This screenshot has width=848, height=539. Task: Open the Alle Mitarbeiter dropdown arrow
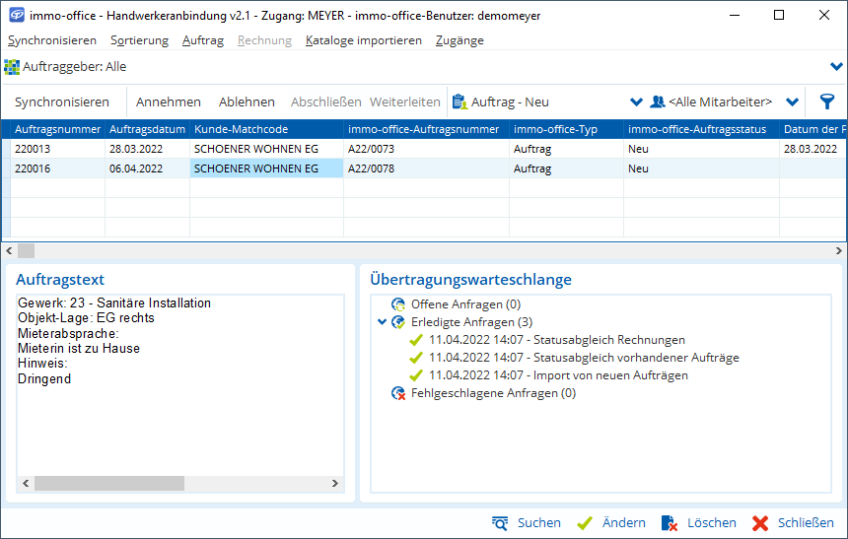pyautogui.click(x=792, y=101)
